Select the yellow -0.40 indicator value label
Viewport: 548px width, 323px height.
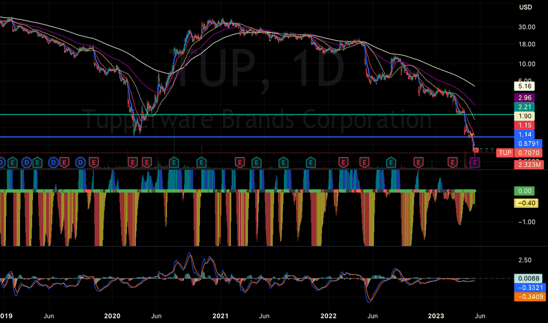point(526,203)
